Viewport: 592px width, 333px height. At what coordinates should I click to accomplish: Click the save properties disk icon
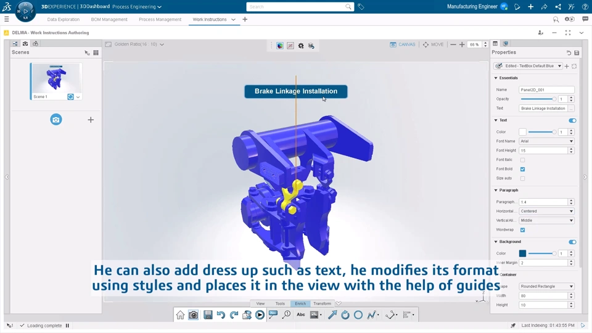pos(577,53)
